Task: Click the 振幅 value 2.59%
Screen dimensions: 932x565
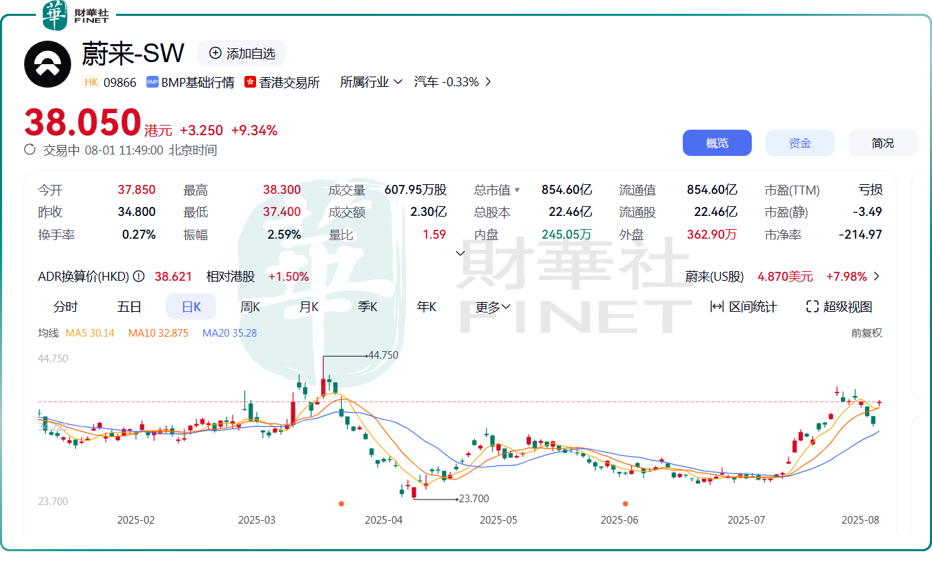Action: pyautogui.click(x=284, y=235)
